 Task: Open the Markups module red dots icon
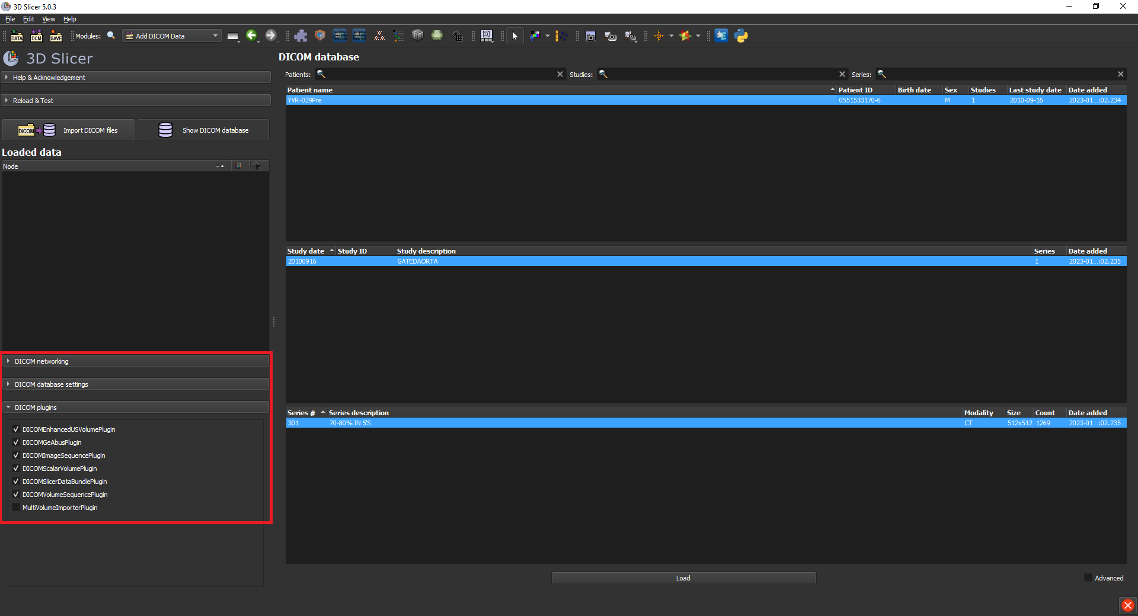point(379,36)
